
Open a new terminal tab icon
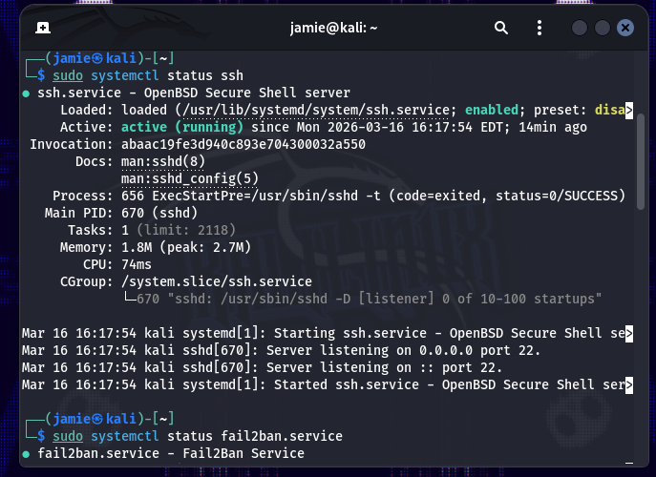[43, 28]
